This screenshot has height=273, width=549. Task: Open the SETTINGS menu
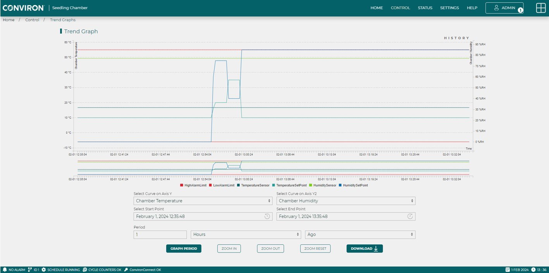[x=449, y=8]
